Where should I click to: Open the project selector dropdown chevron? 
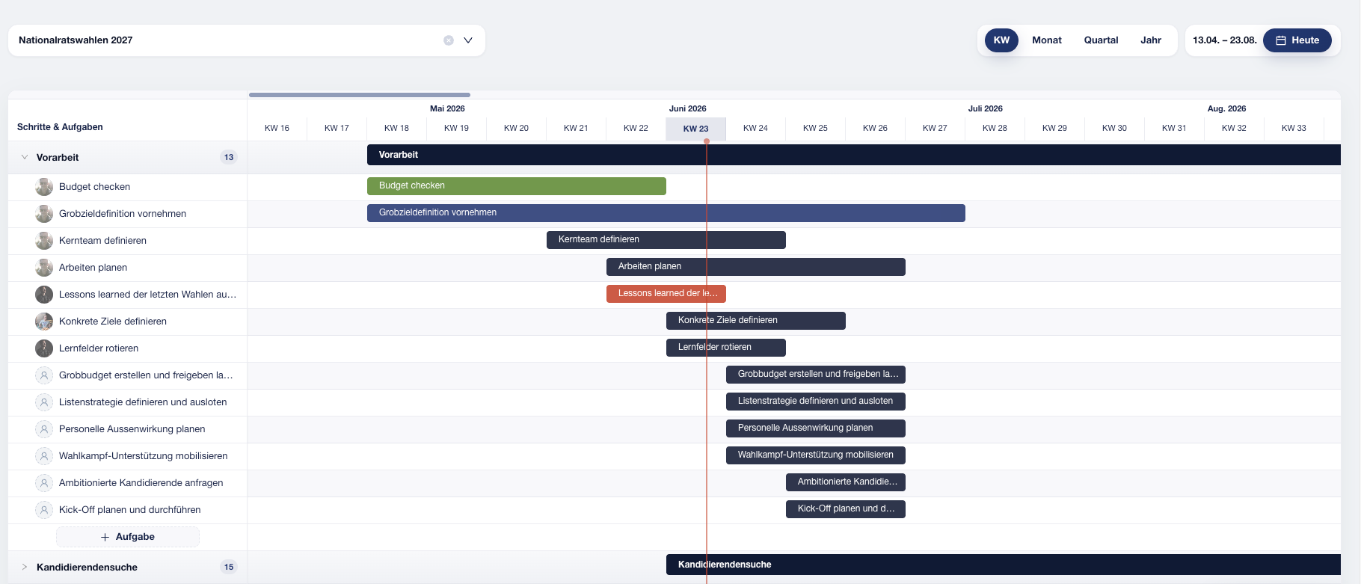click(468, 40)
